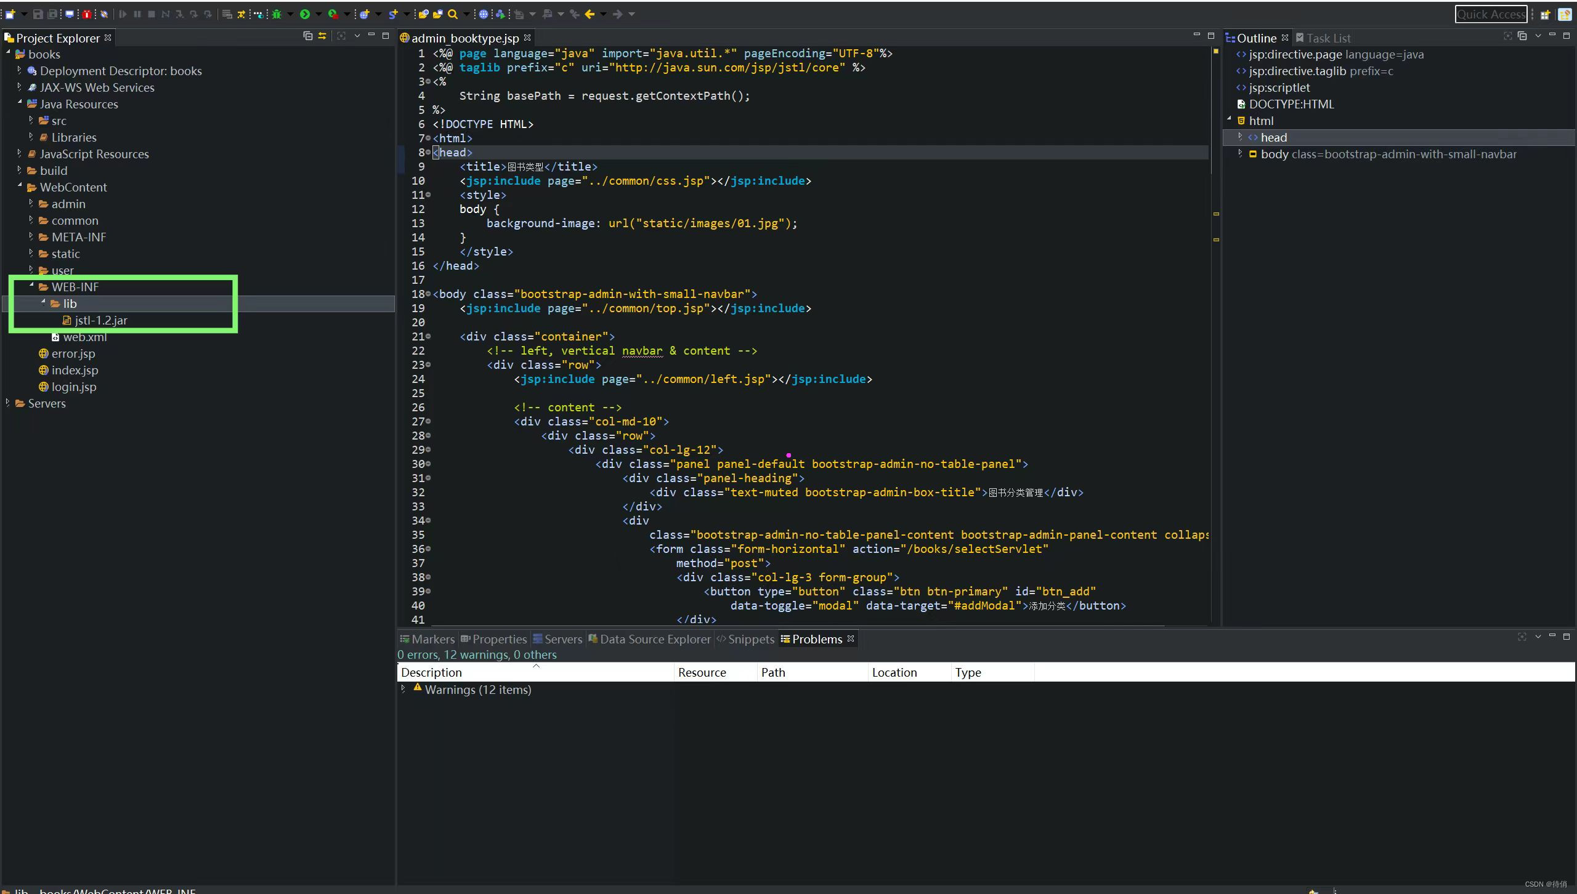Toggle line 8 head fold marker
Image resolution: width=1577 pixels, height=894 pixels.
click(428, 152)
